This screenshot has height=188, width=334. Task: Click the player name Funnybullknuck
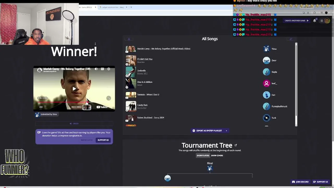280,106
